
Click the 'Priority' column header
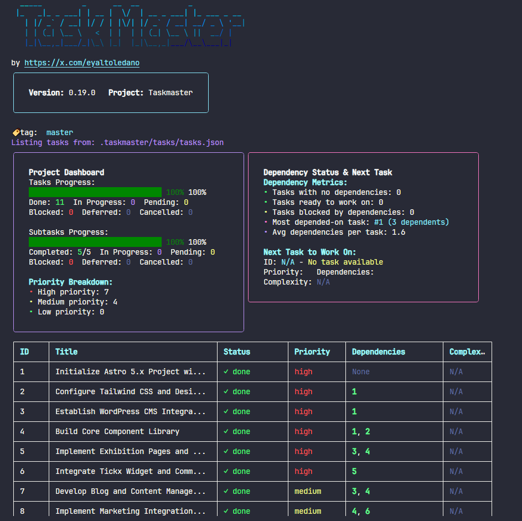point(312,352)
